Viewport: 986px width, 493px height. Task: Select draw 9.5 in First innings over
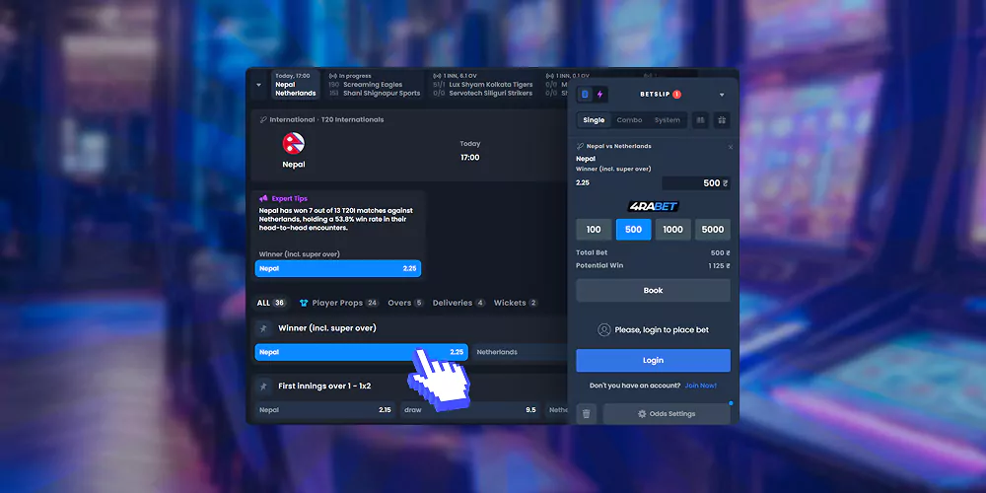click(470, 410)
